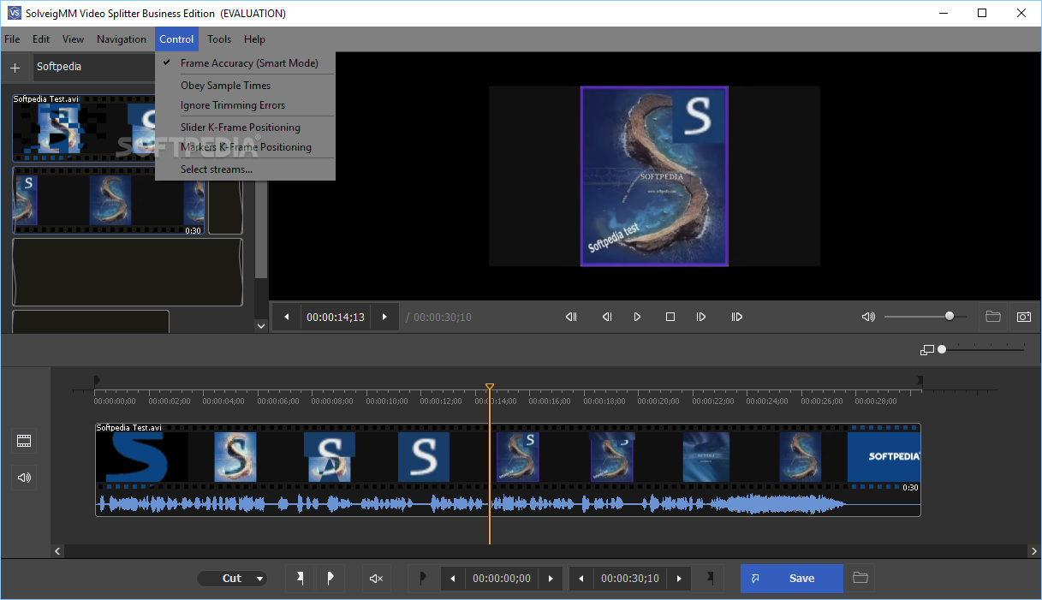Open the Edit menu
Viewport: 1042px width, 600px height.
point(41,39)
